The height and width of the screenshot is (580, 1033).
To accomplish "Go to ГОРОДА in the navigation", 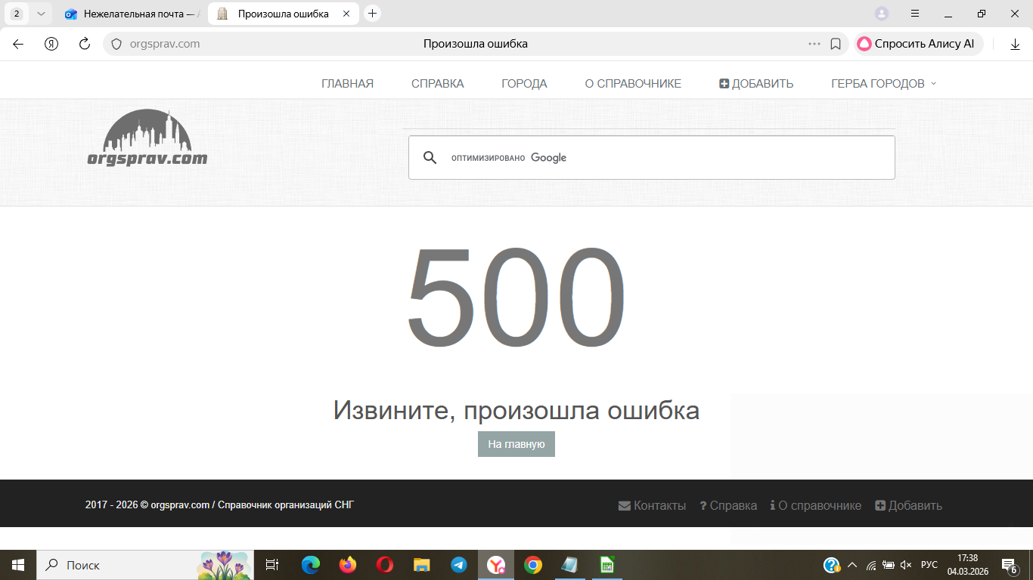I will 524,84.
